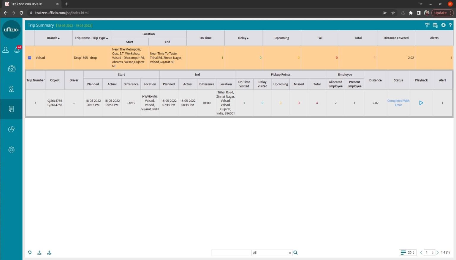
Task: Sort by Delay column header
Action: [243, 38]
